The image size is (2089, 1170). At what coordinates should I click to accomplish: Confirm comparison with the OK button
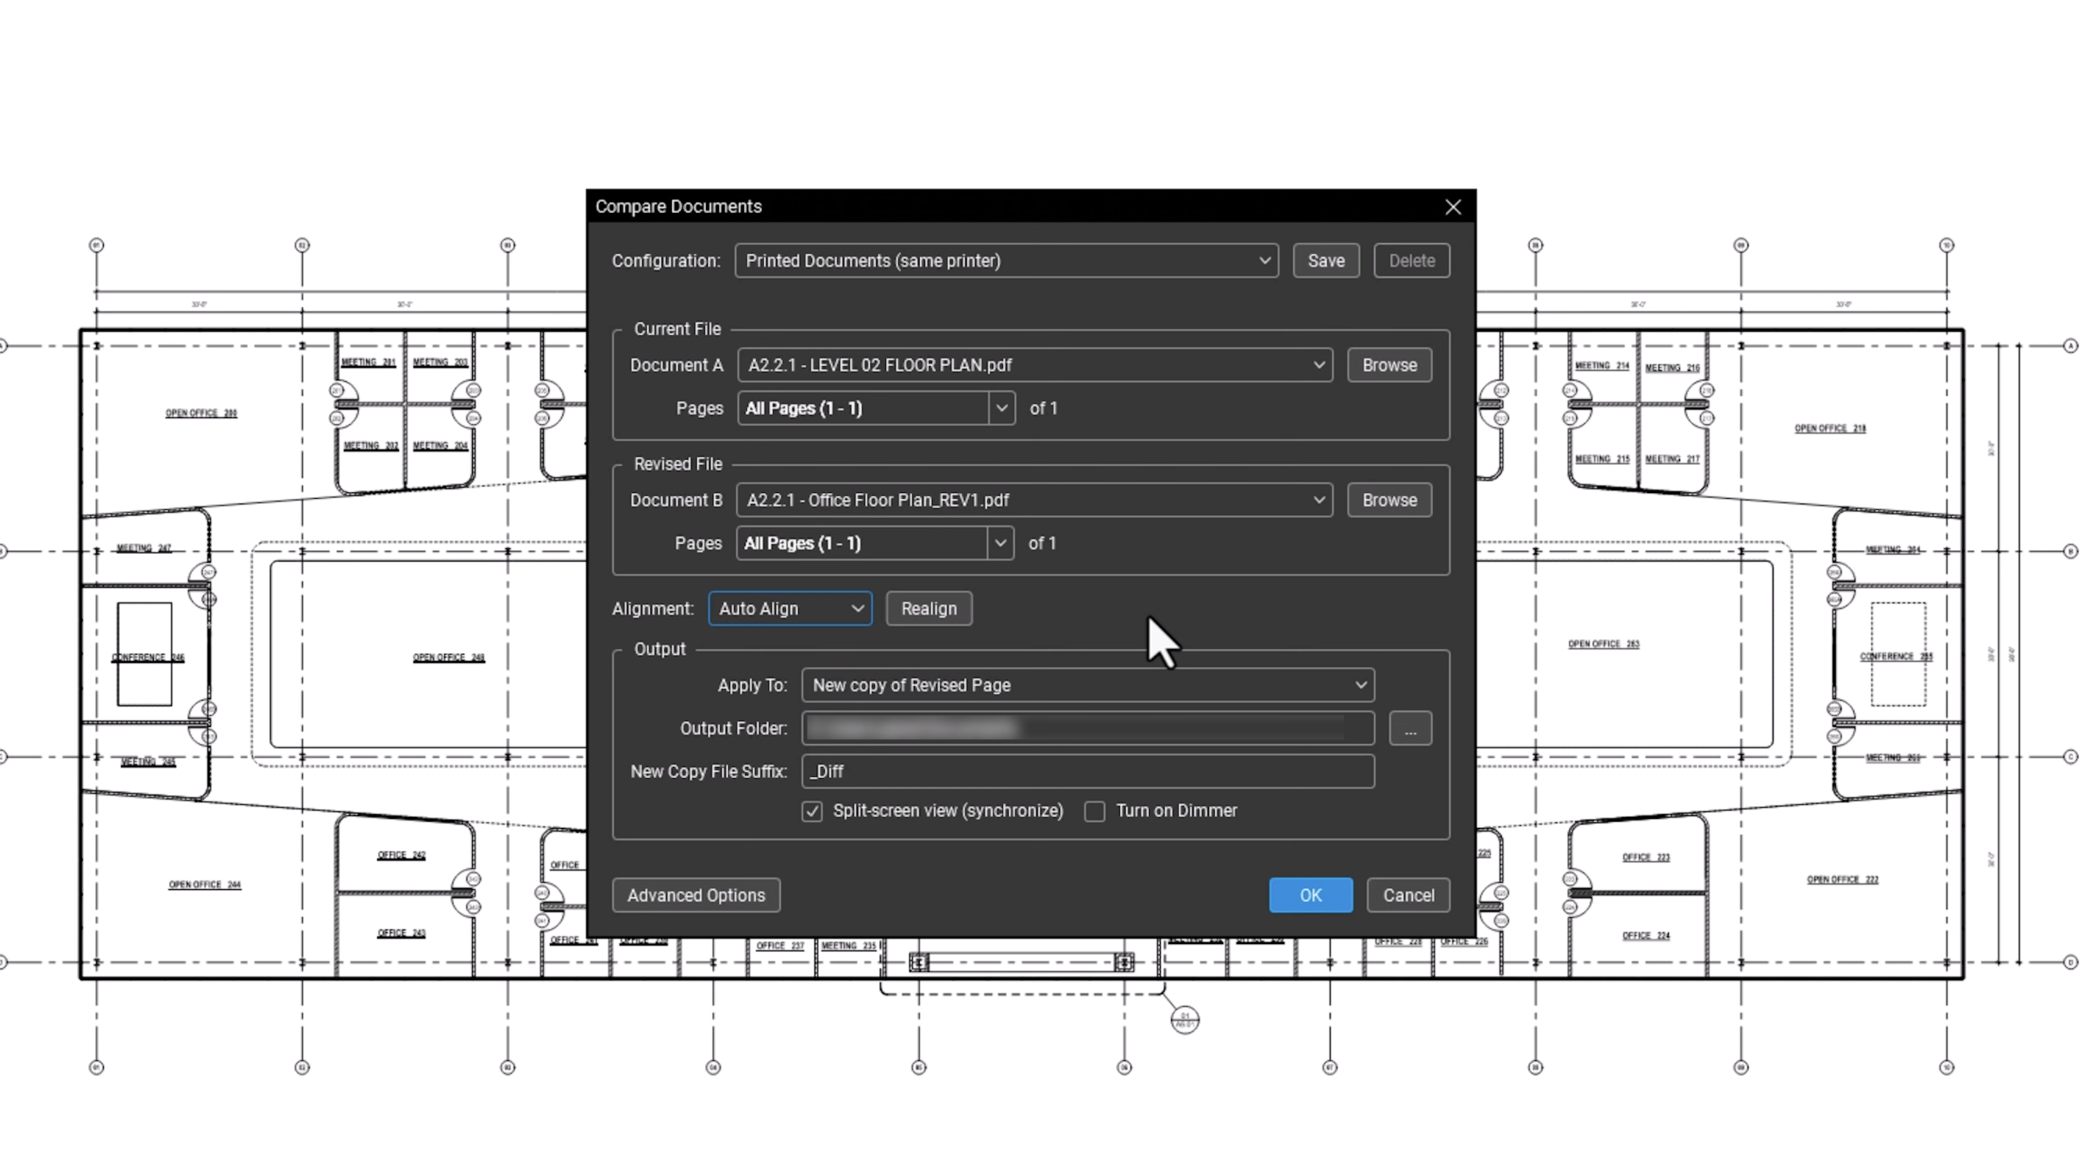click(x=1310, y=896)
